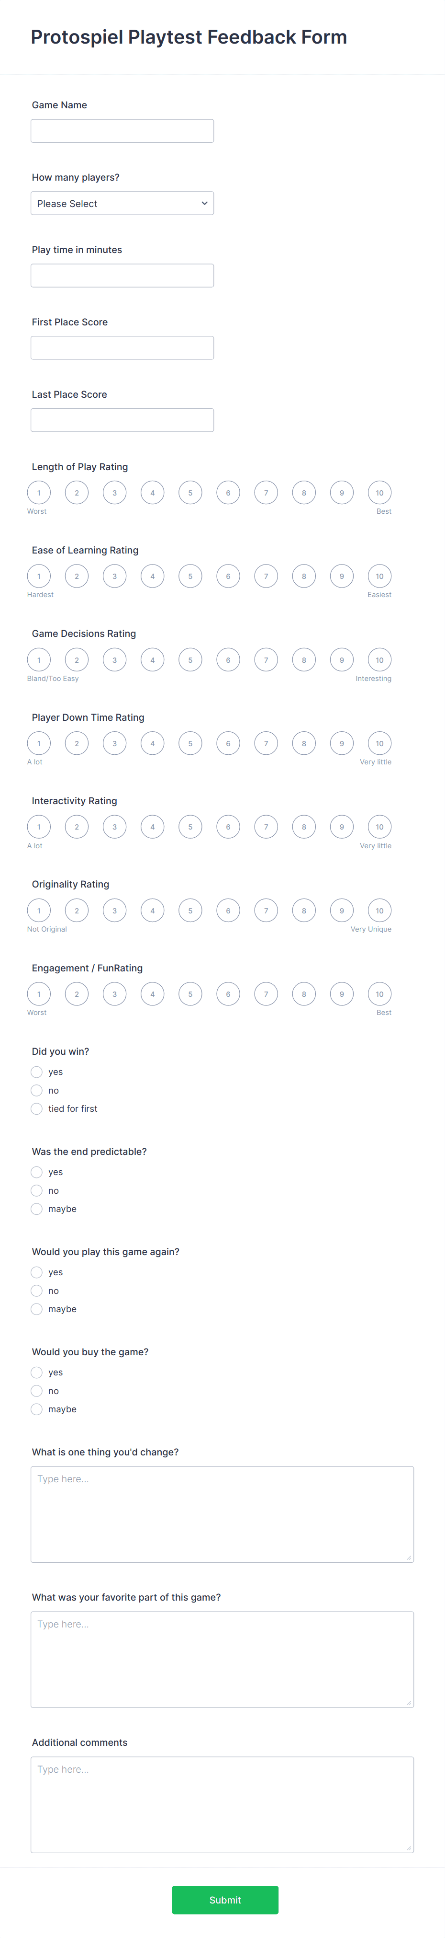Select 5 for Ease of Learning Rating
Screen dimensions: 445x1938
pyautogui.click(x=190, y=577)
